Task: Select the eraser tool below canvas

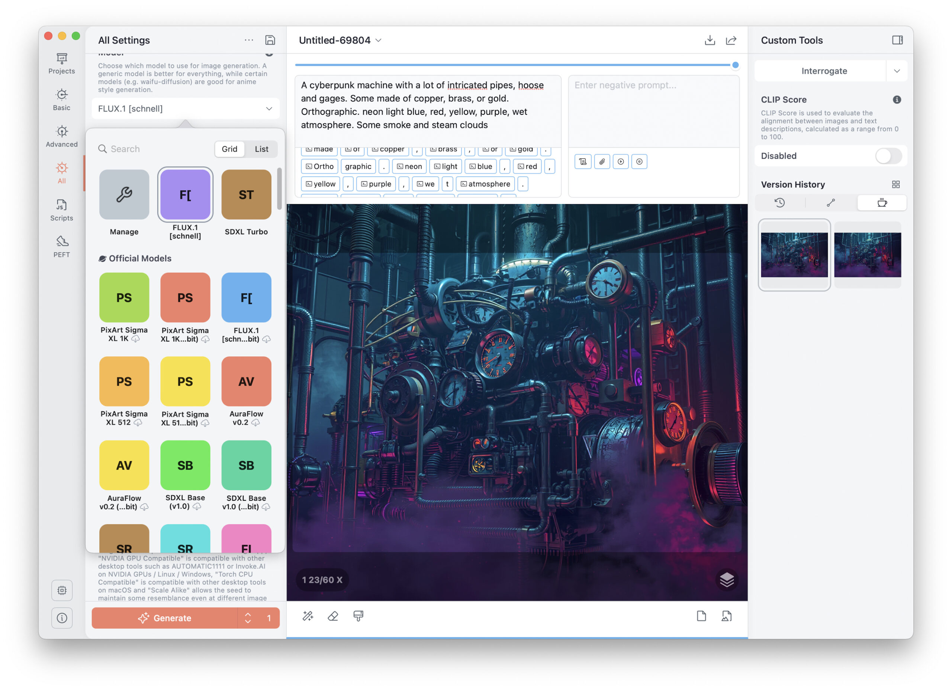Action: click(333, 616)
